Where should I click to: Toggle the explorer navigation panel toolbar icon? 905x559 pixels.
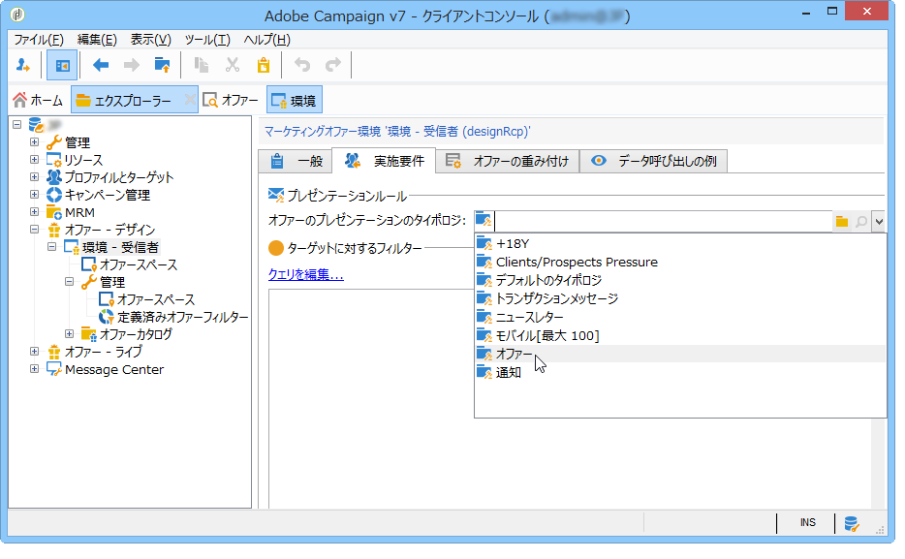click(x=62, y=65)
